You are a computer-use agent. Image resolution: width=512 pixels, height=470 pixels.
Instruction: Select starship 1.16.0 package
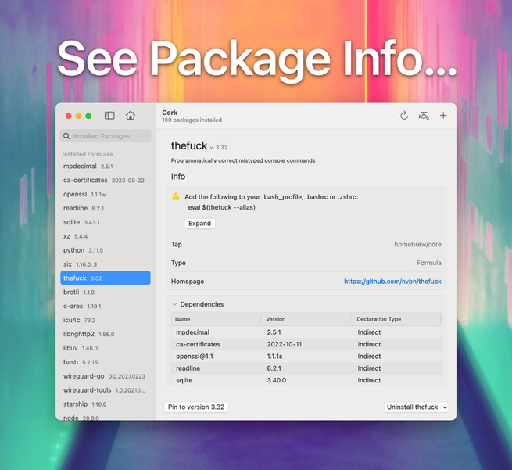[x=106, y=404]
